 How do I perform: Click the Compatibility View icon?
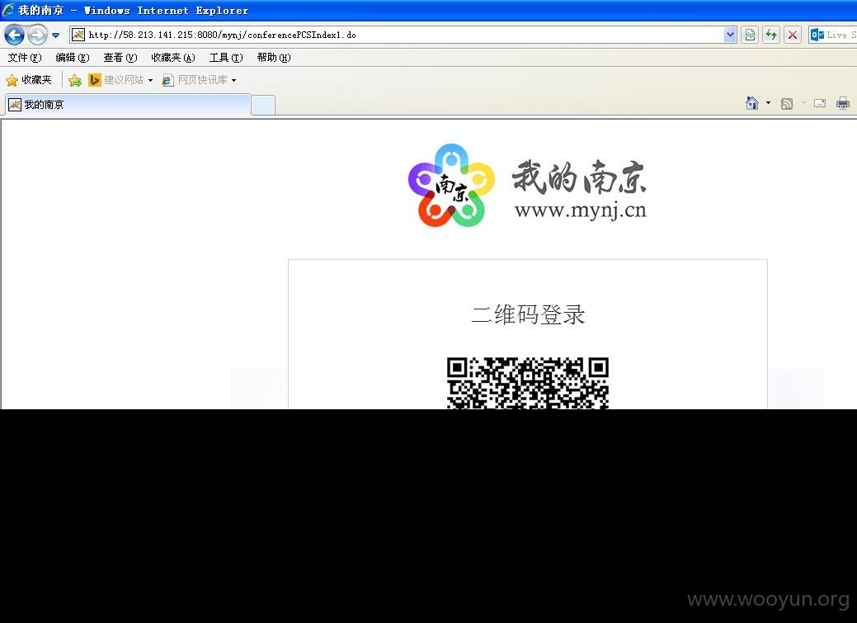pyautogui.click(x=750, y=35)
